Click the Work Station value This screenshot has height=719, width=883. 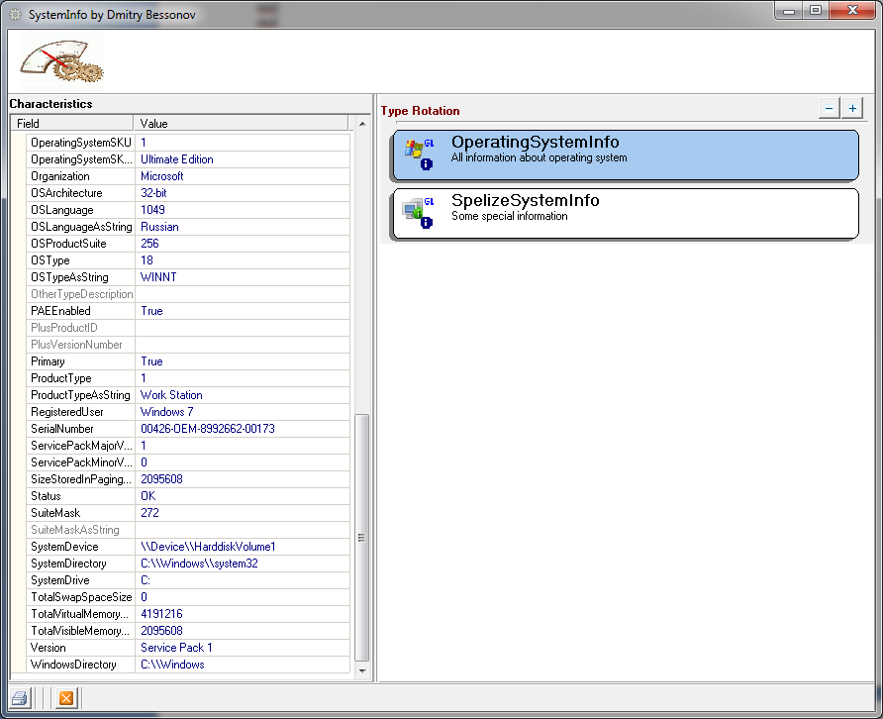click(171, 395)
